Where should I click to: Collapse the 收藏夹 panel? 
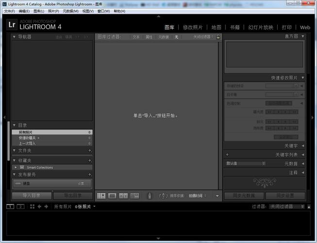coord(14,161)
